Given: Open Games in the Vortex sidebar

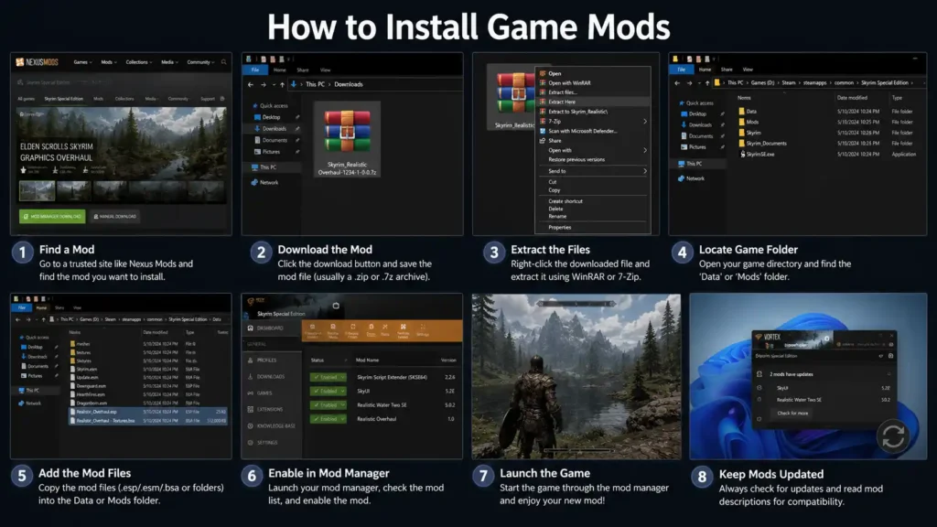Looking at the screenshot, I should (x=260, y=393).
